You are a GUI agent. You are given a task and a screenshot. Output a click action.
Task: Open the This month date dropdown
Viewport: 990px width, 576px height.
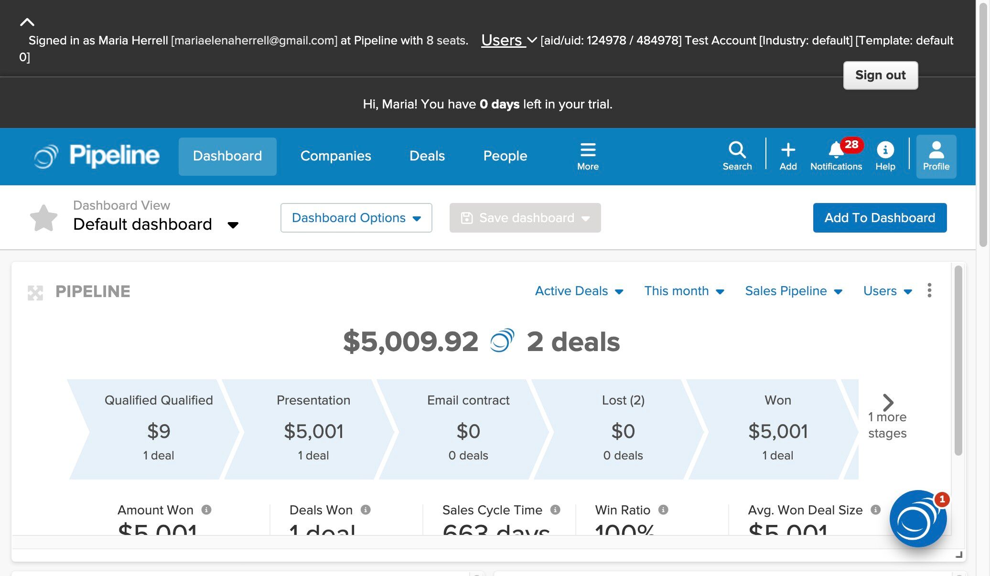coord(684,291)
